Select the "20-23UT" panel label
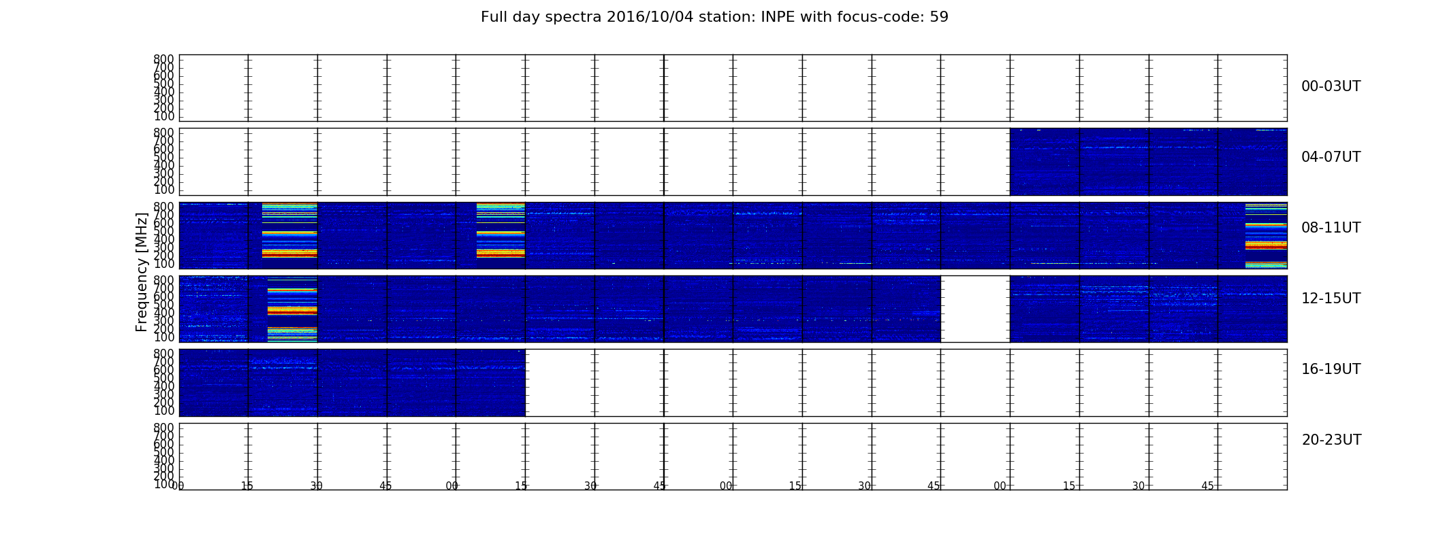The height and width of the screenshot is (544, 1430). pyautogui.click(x=1331, y=440)
